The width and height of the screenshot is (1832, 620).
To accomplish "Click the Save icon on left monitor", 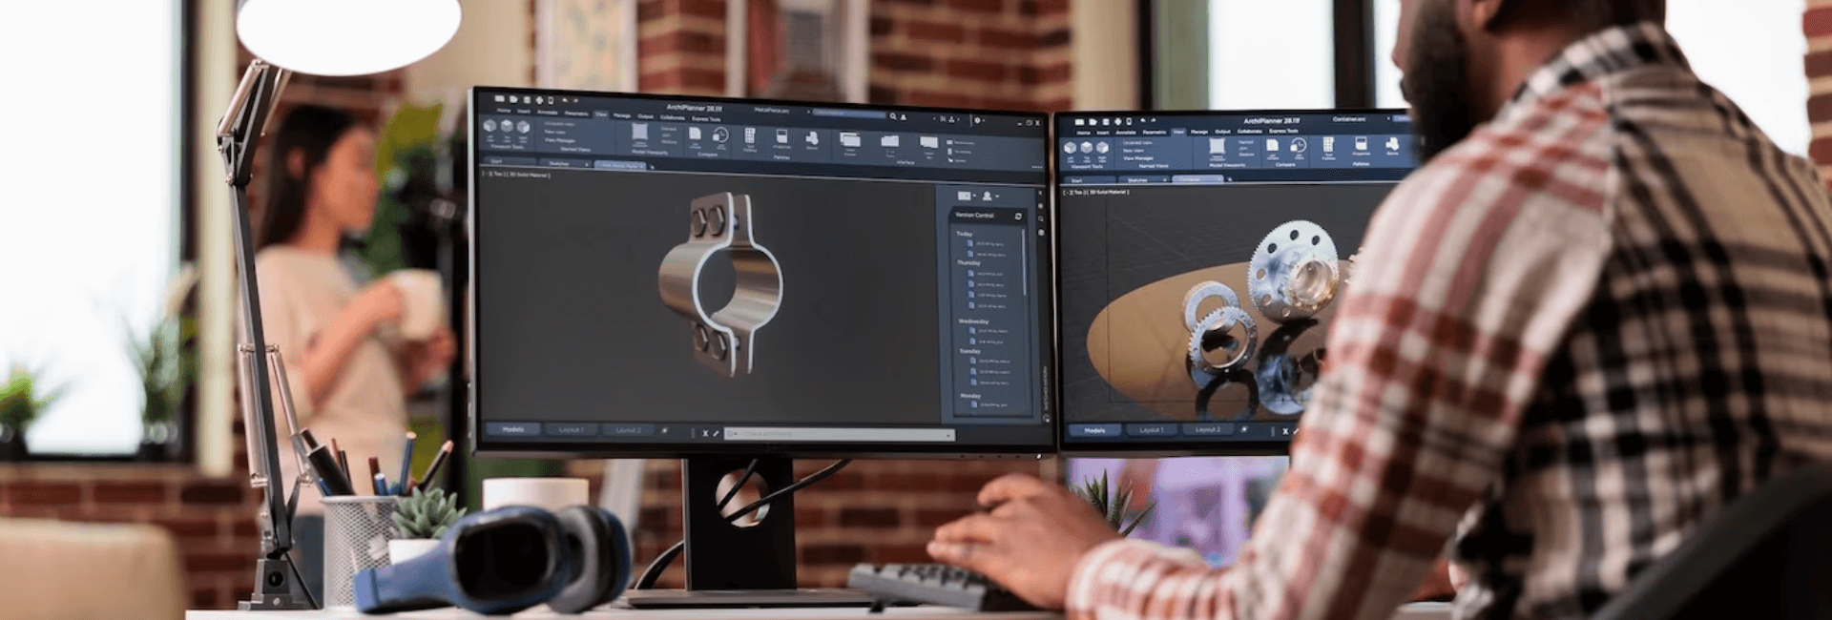I will click(x=526, y=99).
